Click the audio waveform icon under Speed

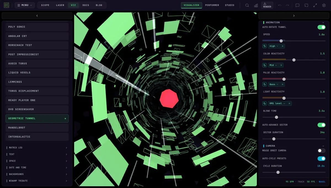coord(265,46)
